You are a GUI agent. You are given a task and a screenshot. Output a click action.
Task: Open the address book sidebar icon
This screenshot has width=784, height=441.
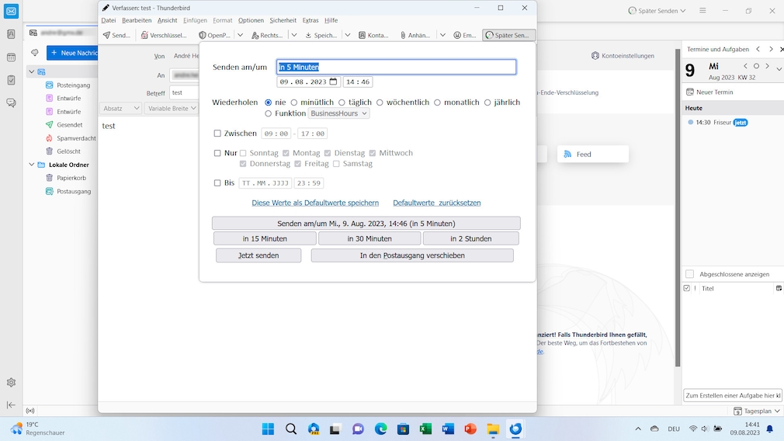[11, 34]
